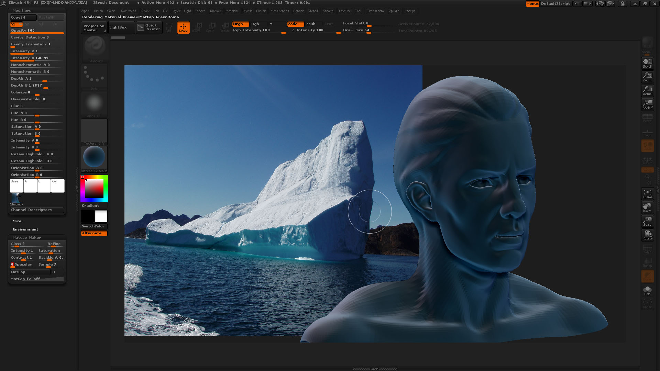
Task: Open LightBox
Action: (x=121, y=27)
